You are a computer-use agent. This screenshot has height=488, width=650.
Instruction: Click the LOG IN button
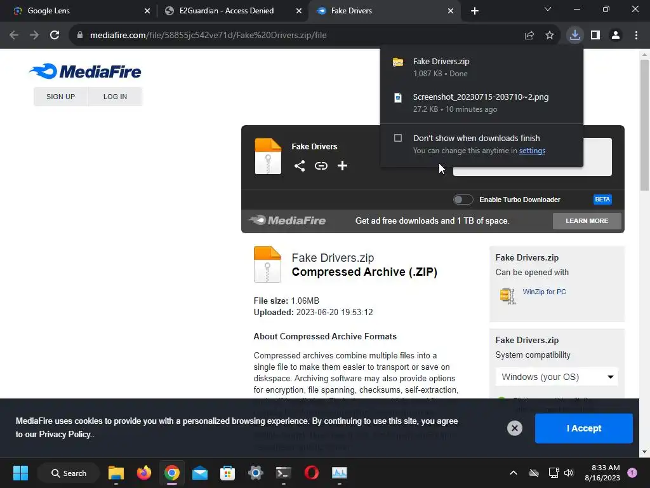tap(116, 97)
